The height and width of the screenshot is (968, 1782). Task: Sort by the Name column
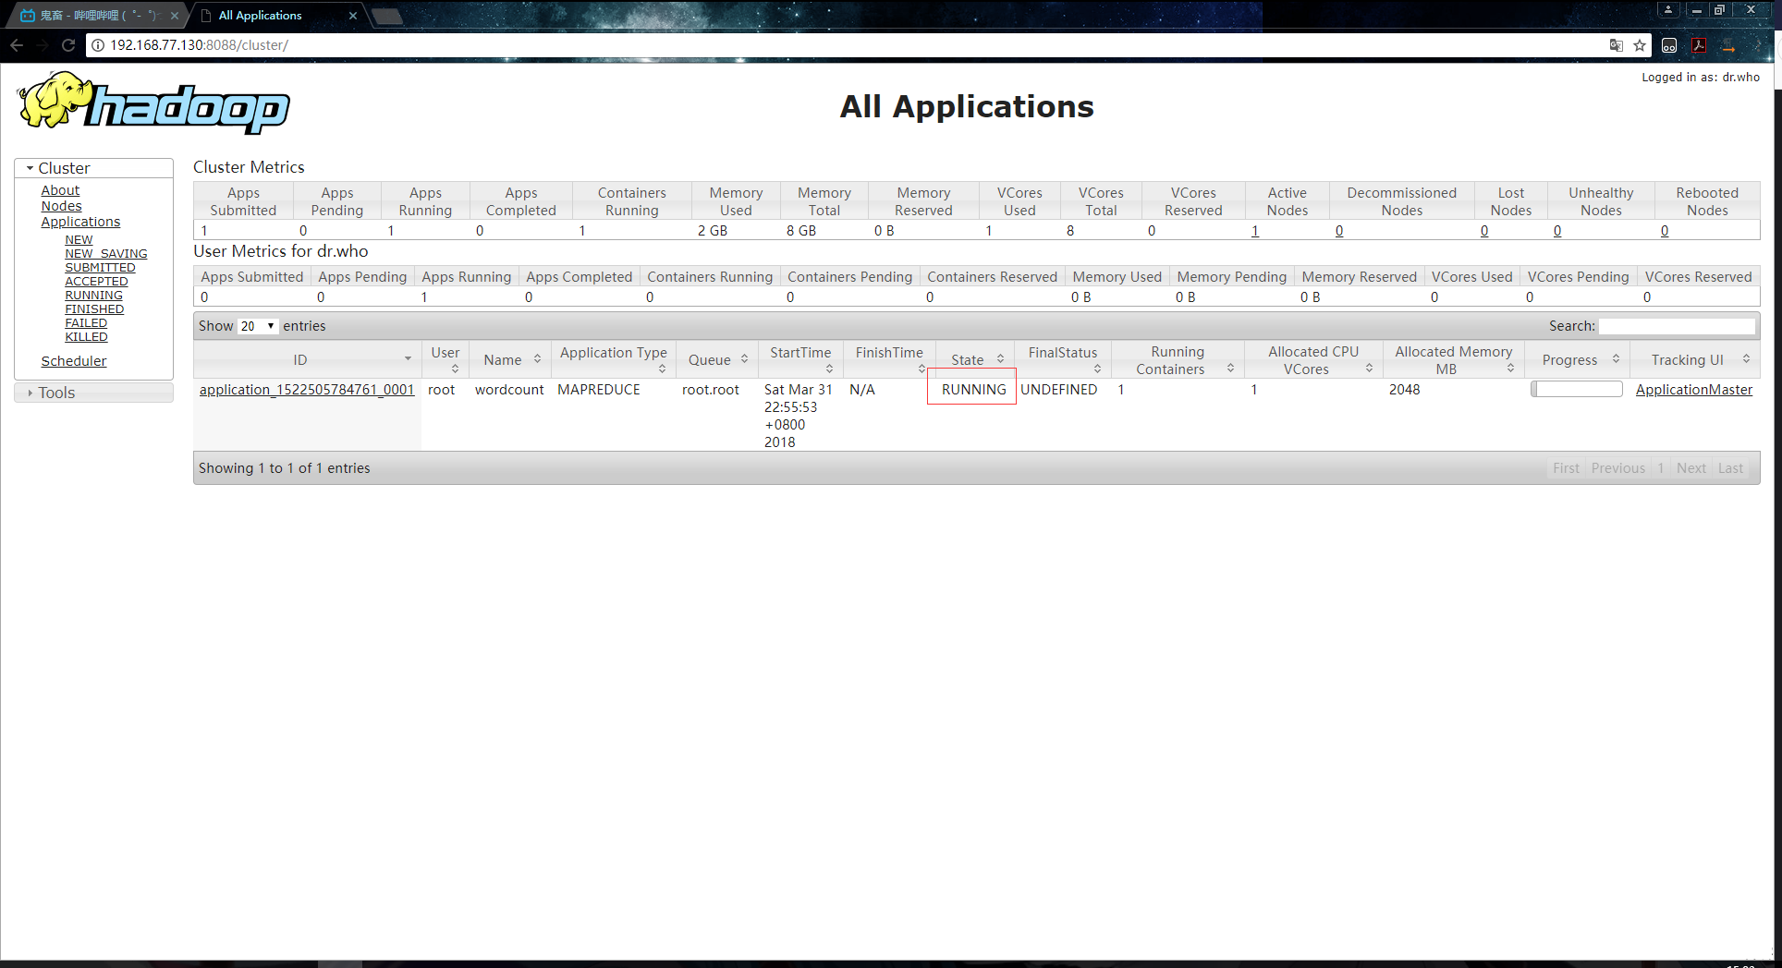pos(510,359)
